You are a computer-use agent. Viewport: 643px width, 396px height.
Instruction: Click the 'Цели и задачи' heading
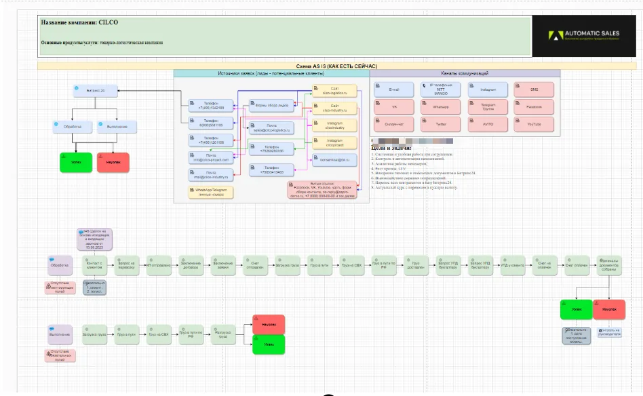click(x=391, y=148)
